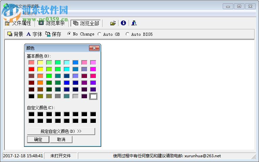Click the open folder icon
Screen dimensions: 259x162
pyautogui.click(x=113, y=23)
